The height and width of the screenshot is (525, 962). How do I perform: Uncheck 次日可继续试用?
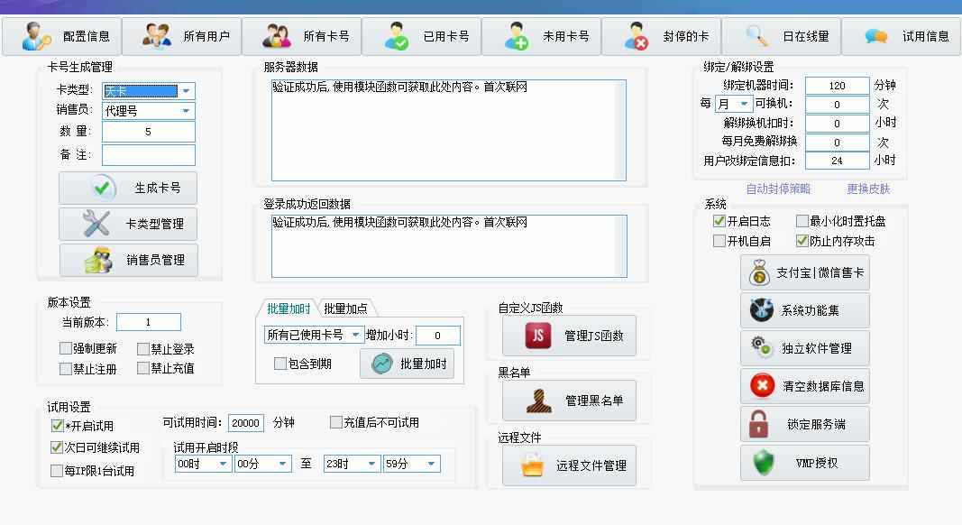(57, 447)
